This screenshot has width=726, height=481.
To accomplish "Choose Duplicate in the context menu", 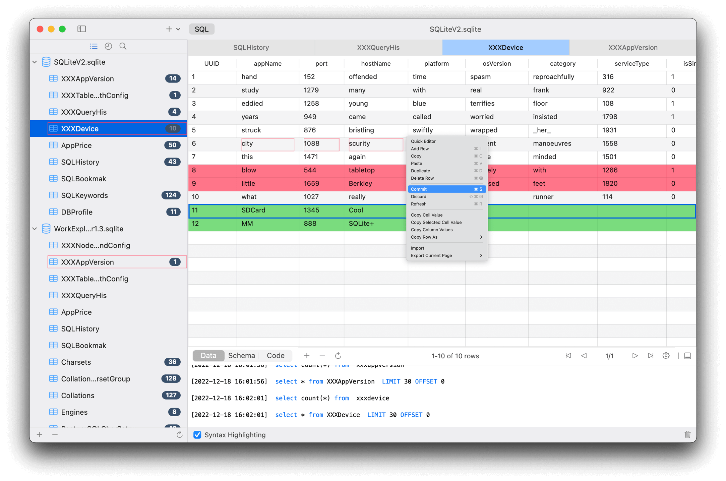I will (x=447, y=171).
